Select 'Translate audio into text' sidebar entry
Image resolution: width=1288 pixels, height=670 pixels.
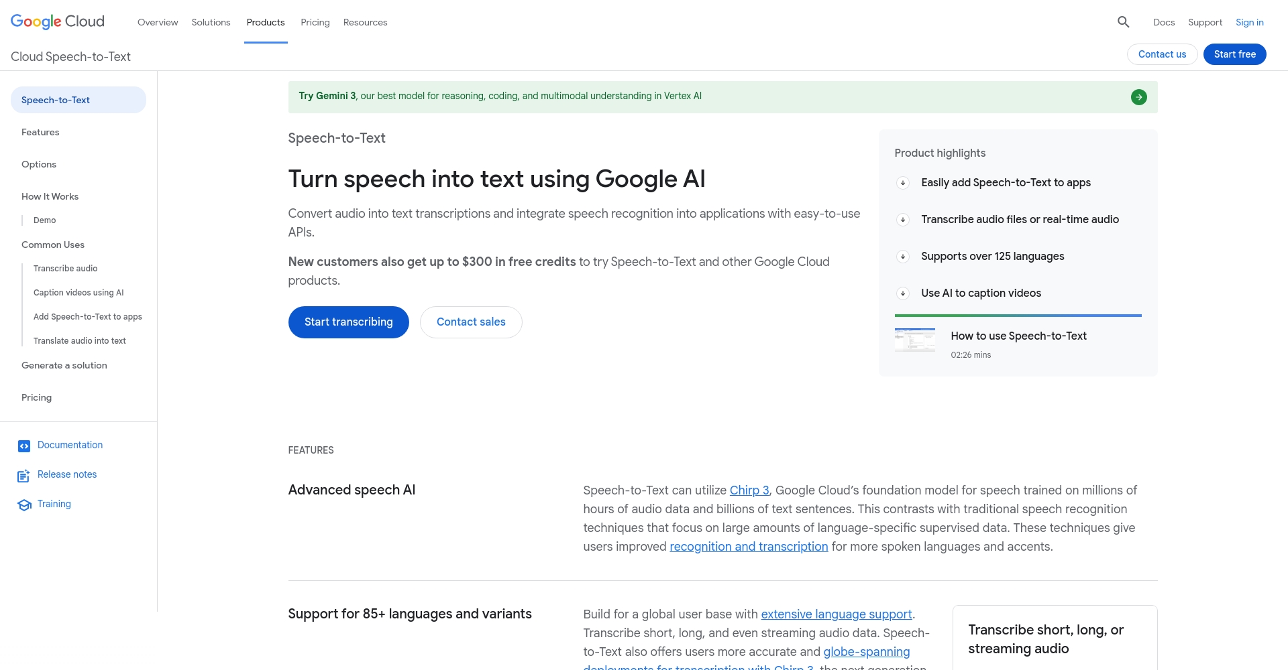[80, 340]
